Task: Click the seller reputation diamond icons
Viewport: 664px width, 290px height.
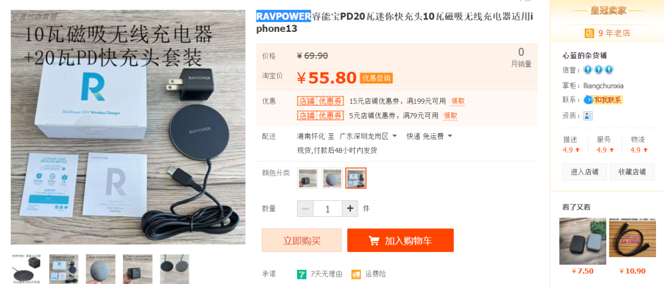Action: click(x=598, y=70)
